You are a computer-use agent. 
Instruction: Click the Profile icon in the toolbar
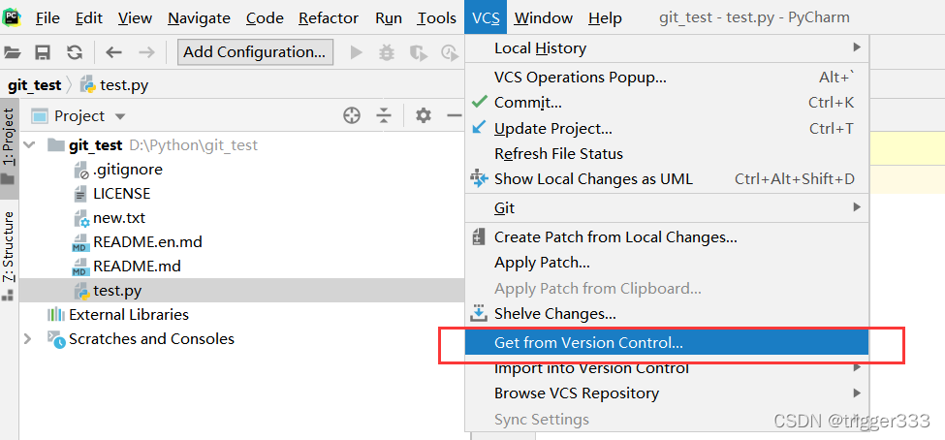point(450,52)
